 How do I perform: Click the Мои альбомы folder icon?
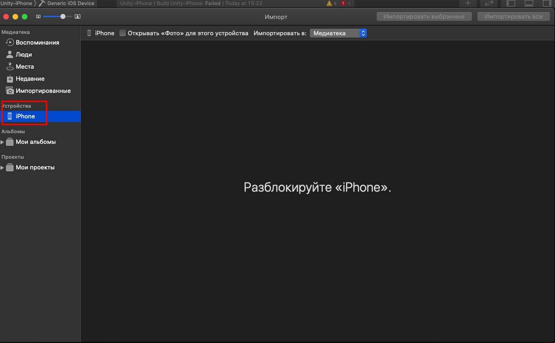10,142
